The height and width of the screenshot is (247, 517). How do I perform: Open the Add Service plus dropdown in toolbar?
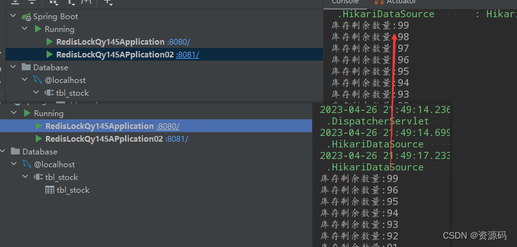click(x=108, y=2)
